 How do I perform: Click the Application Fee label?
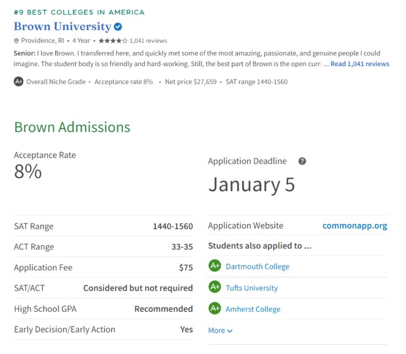43,268
